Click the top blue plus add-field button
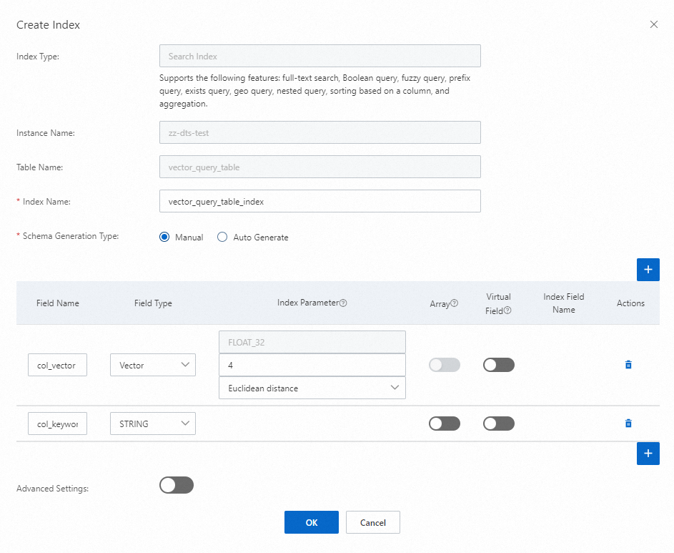Image resolution: width=674 pixels, height=553 pixels. (648, 270)
